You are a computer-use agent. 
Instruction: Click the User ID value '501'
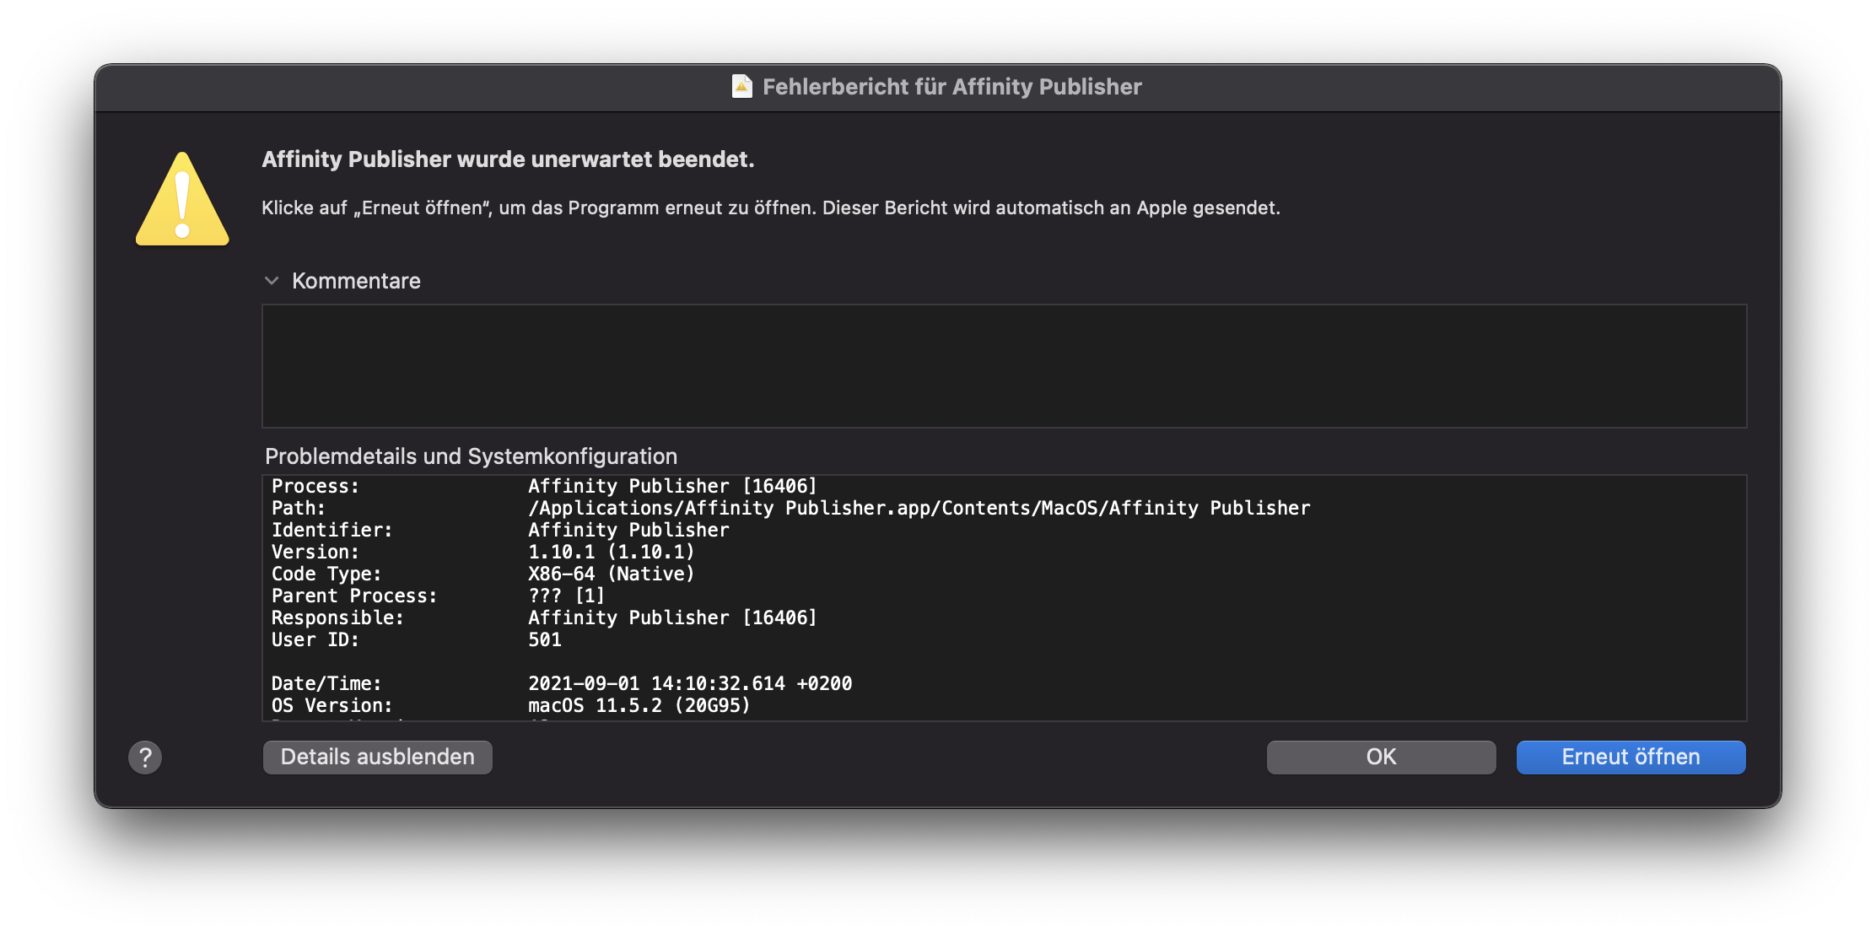[x=545, y=639]
